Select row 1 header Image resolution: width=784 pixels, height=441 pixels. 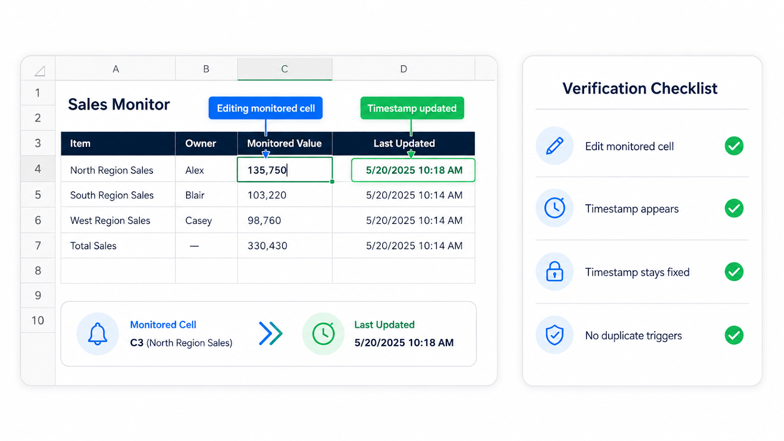pyautogui.click(x=38, y=93)
